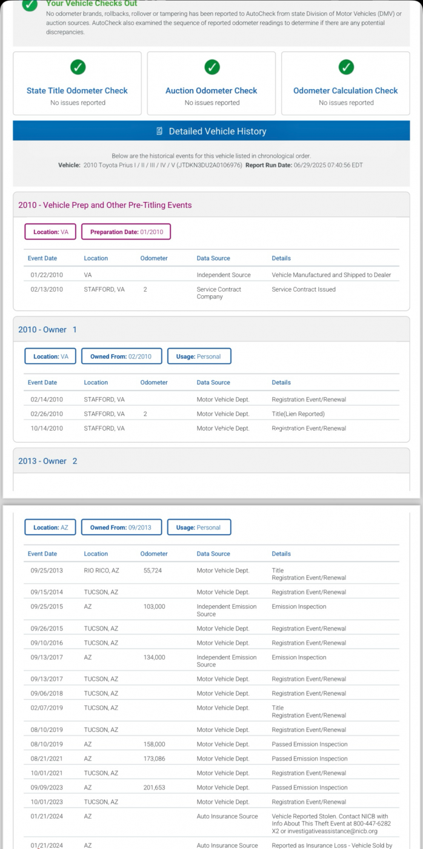
Task: Open the Odometer Calculation Check link
Action: click(345, 91)
